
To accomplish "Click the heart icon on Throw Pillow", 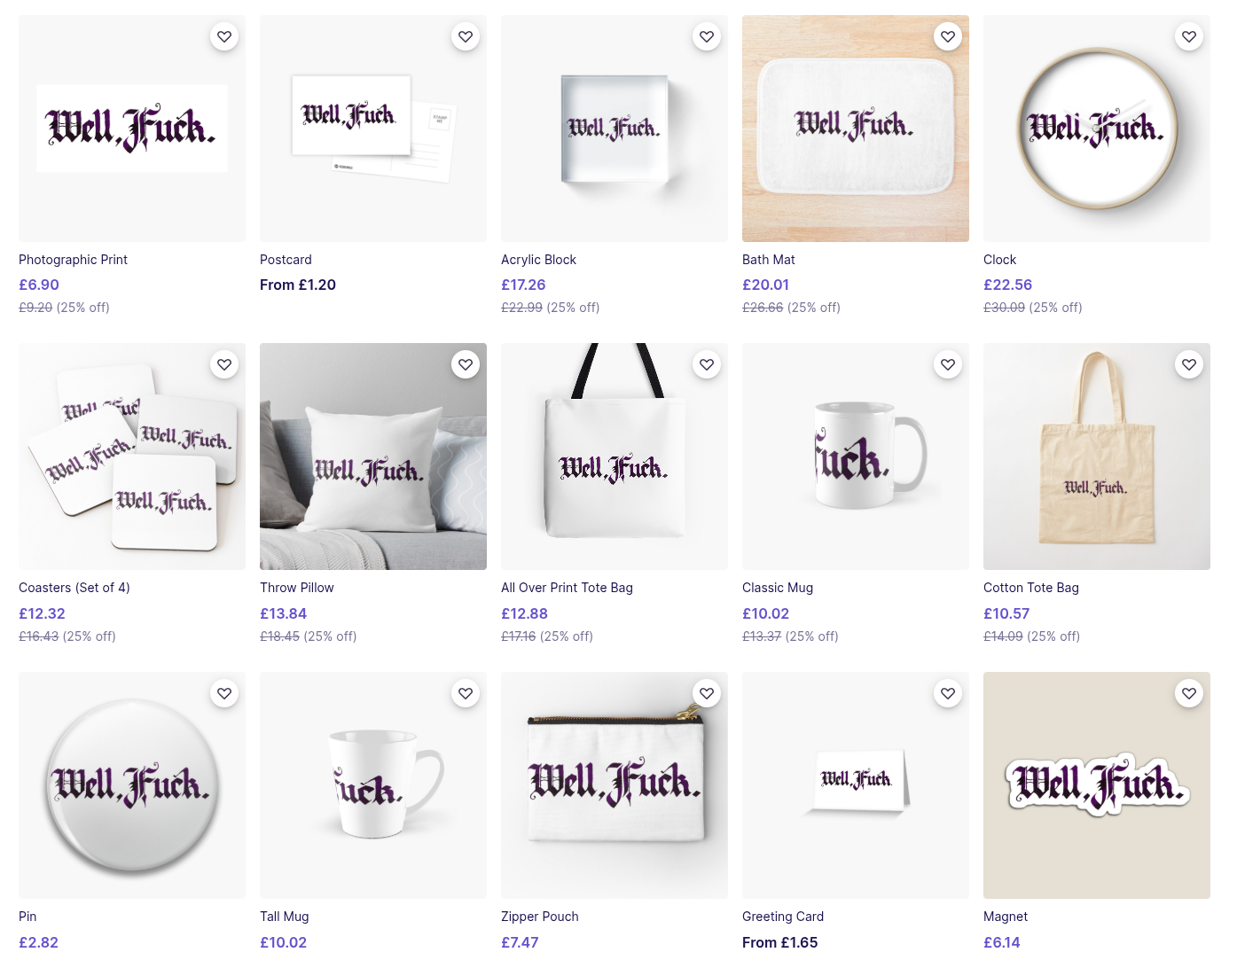I will click(x=466, y=364).
